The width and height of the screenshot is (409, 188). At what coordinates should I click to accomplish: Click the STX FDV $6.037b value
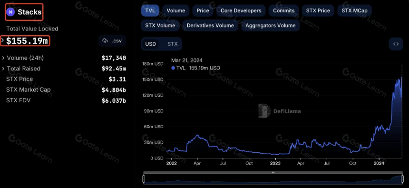114,100
